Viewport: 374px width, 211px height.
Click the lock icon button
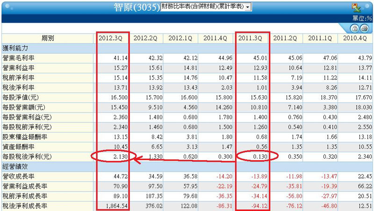354,28
